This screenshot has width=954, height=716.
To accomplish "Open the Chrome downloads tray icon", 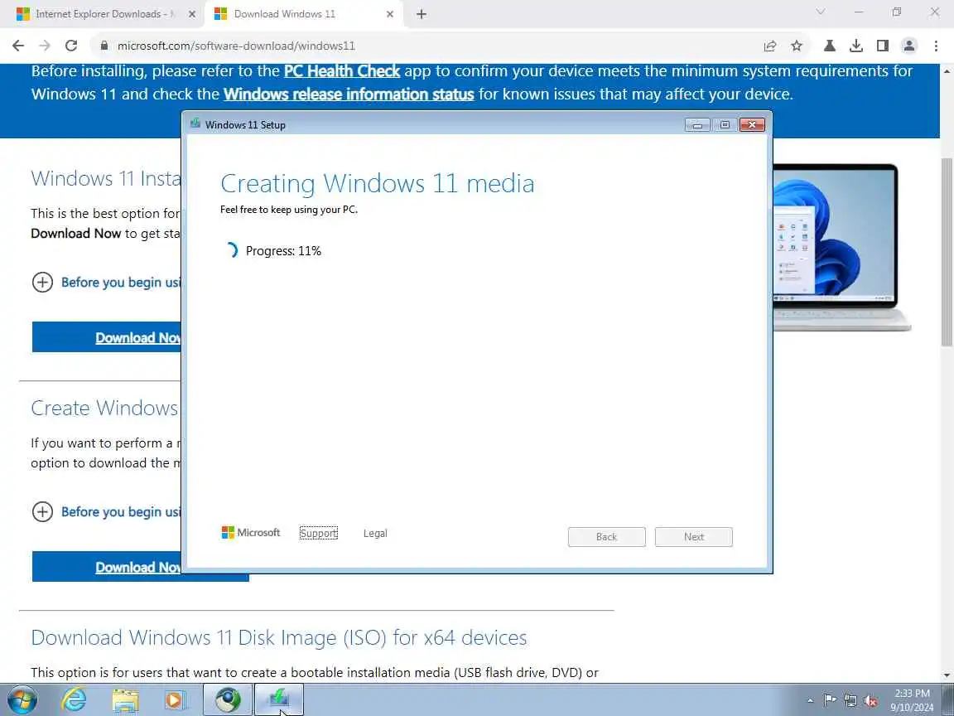I will tap(856, 46).
